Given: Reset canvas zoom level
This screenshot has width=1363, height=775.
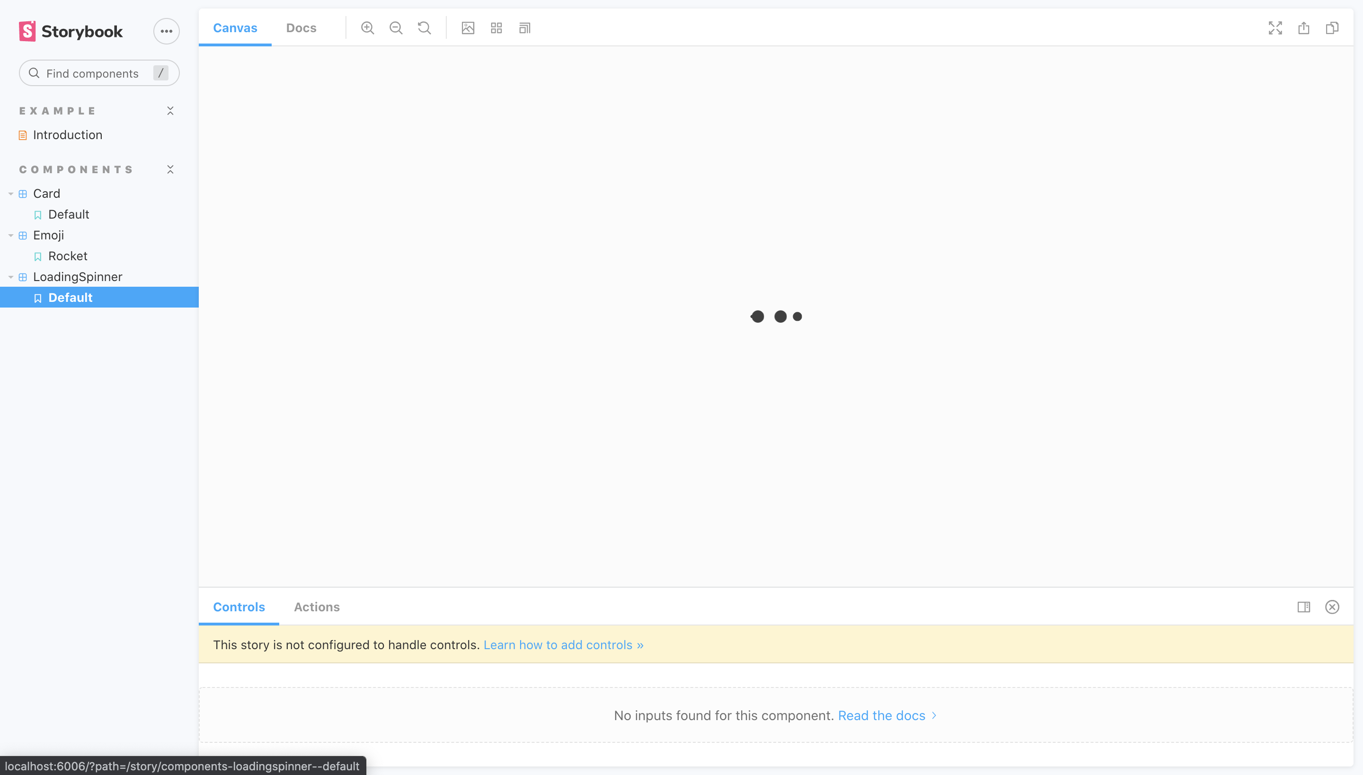Looking at the screenshot, I should (x=424, y=28).
